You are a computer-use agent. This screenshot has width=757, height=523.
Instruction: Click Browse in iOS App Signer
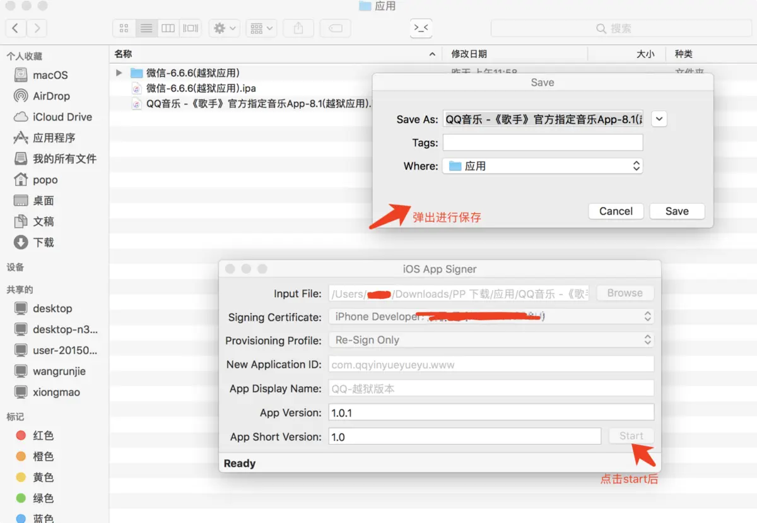[x=625, y=293]
